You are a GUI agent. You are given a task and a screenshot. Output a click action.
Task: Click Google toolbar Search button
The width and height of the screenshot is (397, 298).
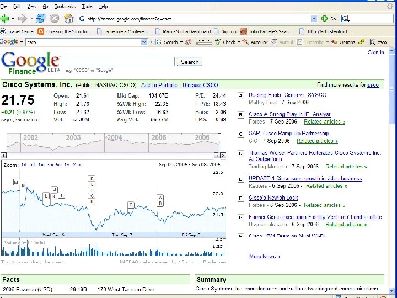[167, 42]
